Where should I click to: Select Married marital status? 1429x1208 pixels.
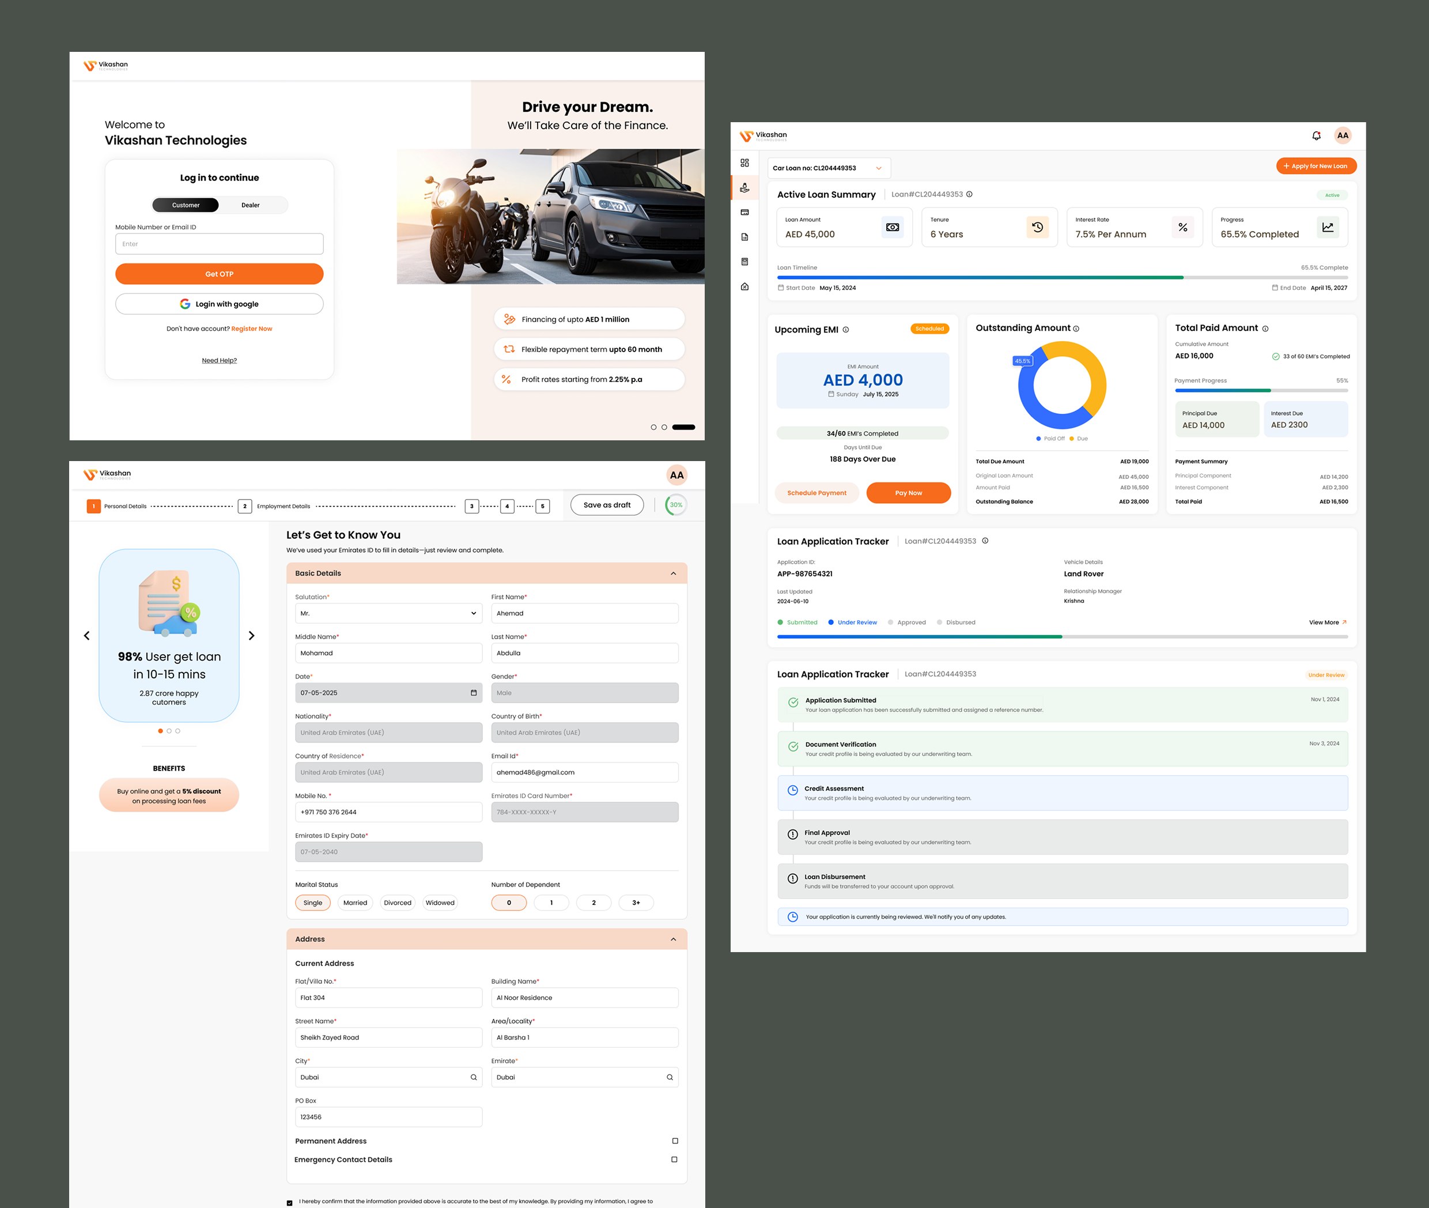coord(356,903)
